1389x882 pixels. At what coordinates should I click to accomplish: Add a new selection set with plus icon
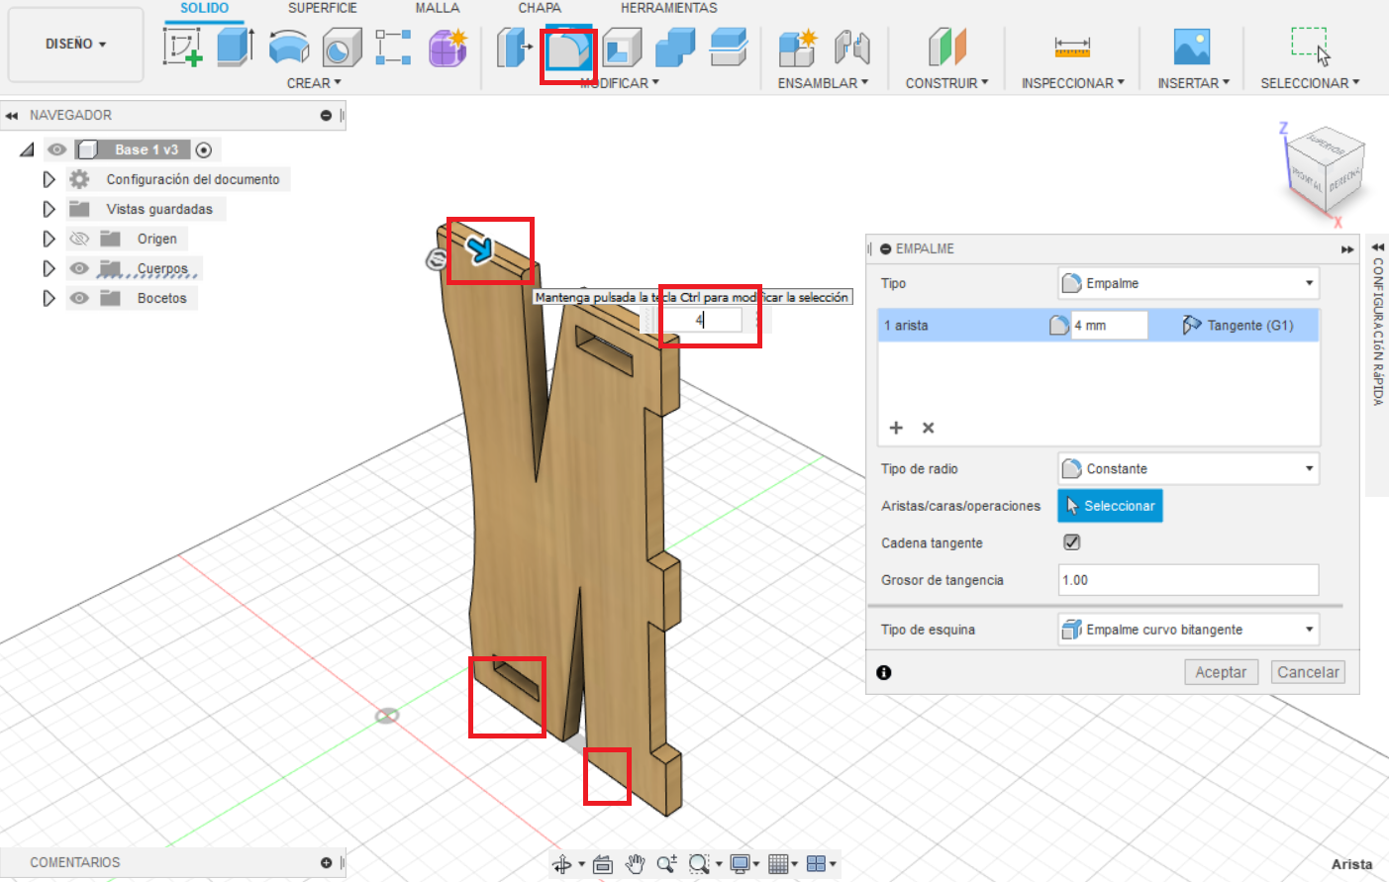pyautogui.click(x=896, y=428)
